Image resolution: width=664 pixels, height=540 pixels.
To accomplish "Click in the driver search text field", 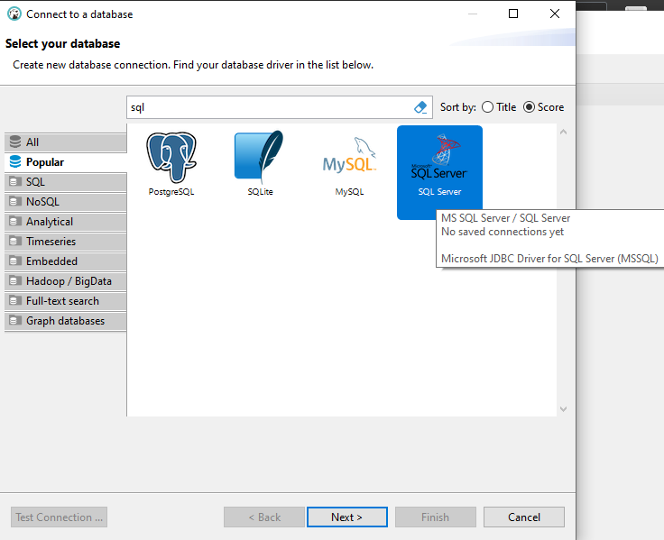I will 269,107.
